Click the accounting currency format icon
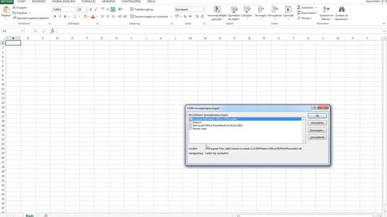Image resolution: width=387 pixels, height=217 pixels. [x=177, y=16]
